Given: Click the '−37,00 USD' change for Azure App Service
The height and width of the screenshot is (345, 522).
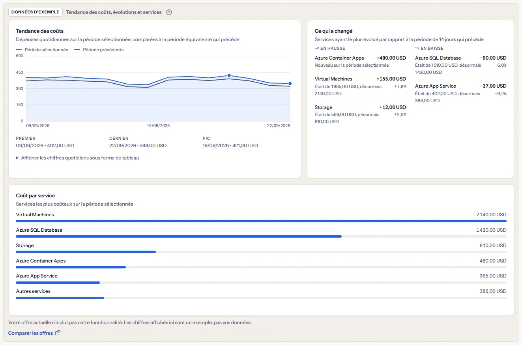Looking at the screenshot, I should (493, 86).
